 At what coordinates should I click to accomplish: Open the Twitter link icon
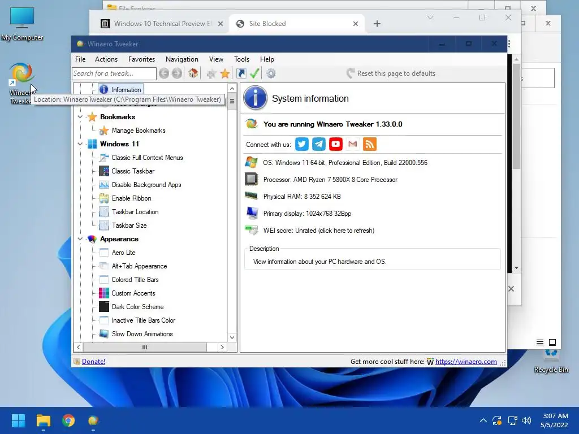[x=302, y=144]
